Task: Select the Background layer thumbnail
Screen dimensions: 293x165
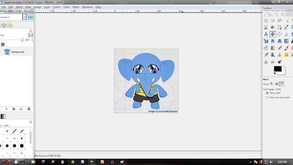Action: tap(7, 52)
